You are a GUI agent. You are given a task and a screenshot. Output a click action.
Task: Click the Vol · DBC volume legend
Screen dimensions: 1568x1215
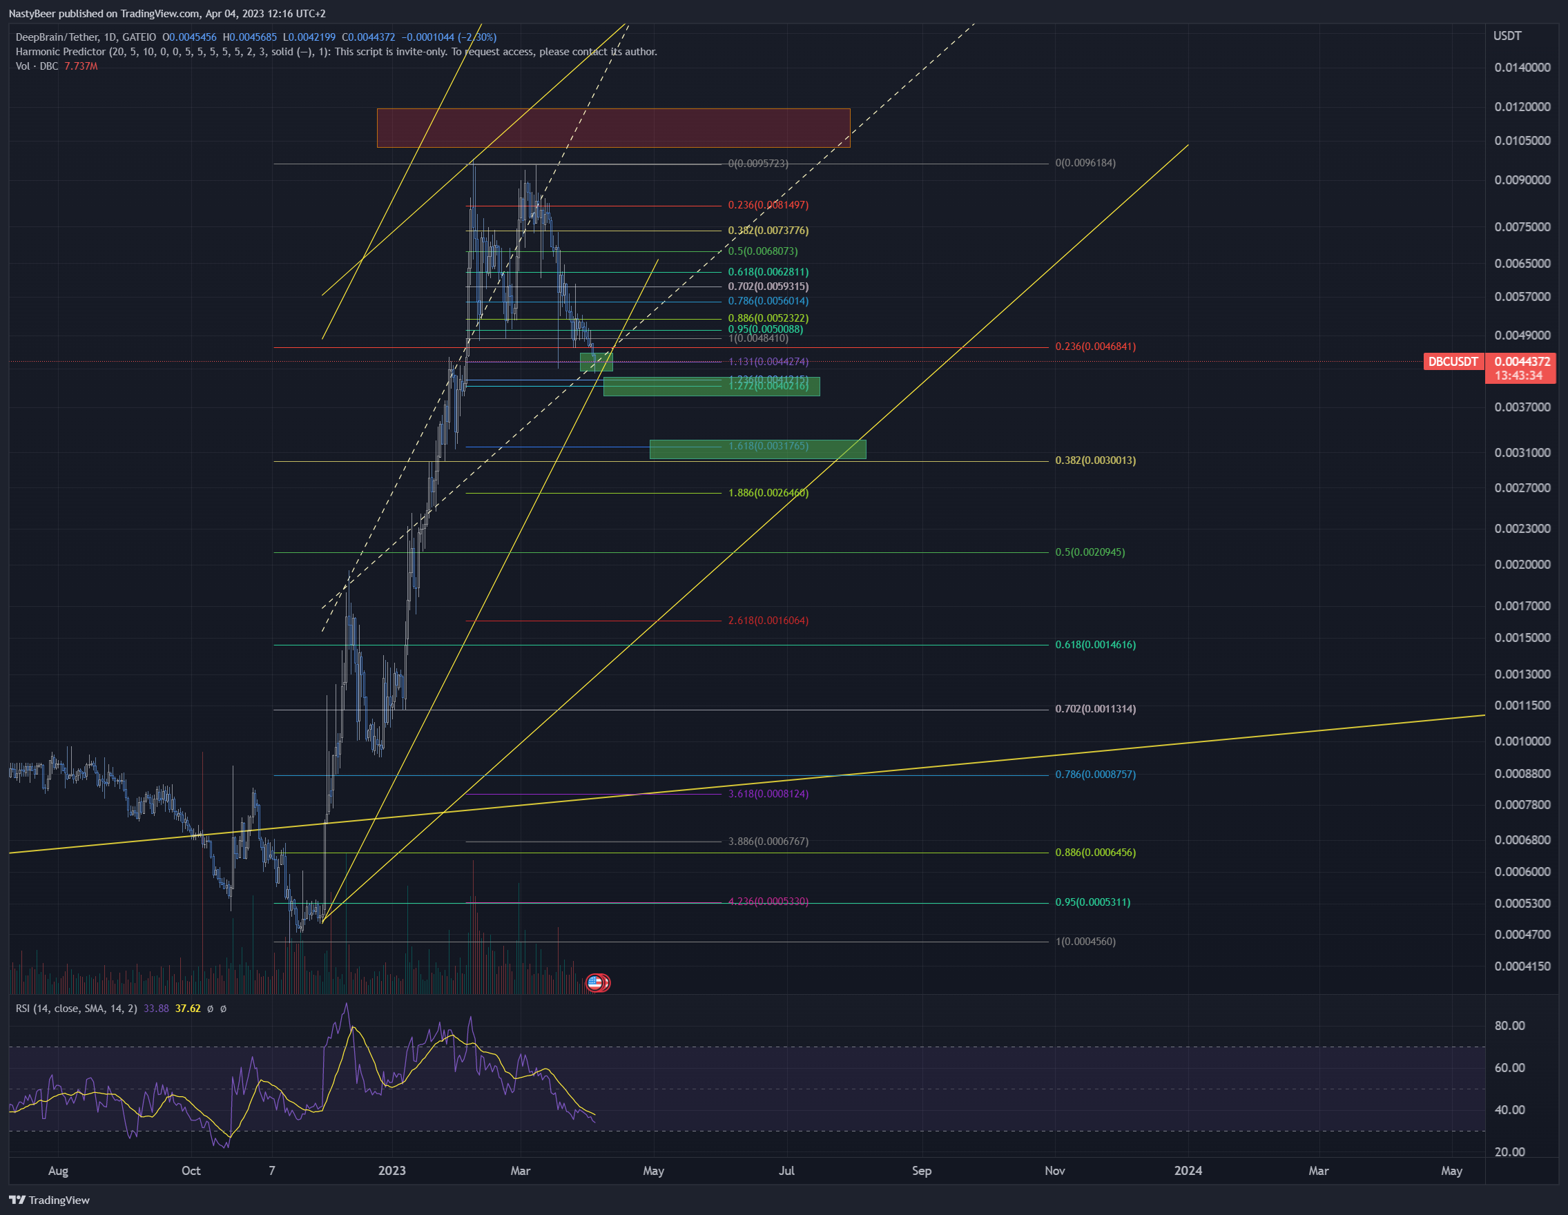click(x=37, y=66)
